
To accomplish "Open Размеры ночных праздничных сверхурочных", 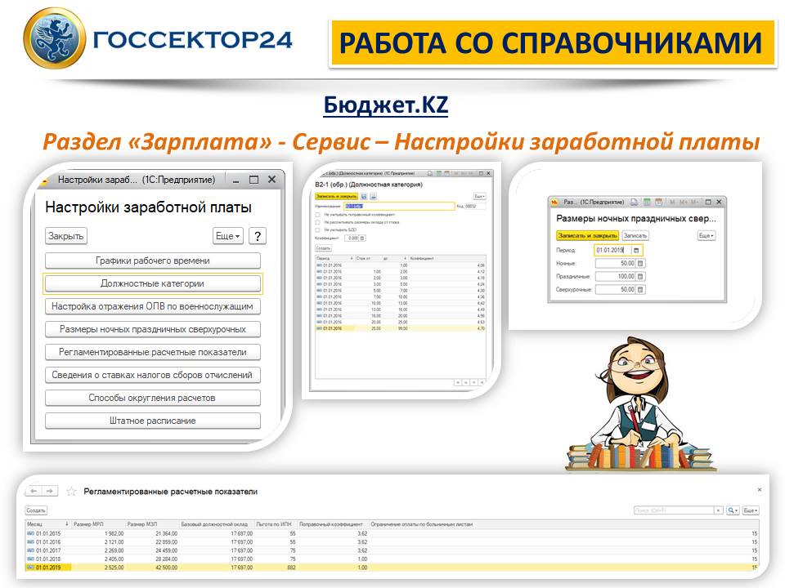I will [x=153, y=329].
